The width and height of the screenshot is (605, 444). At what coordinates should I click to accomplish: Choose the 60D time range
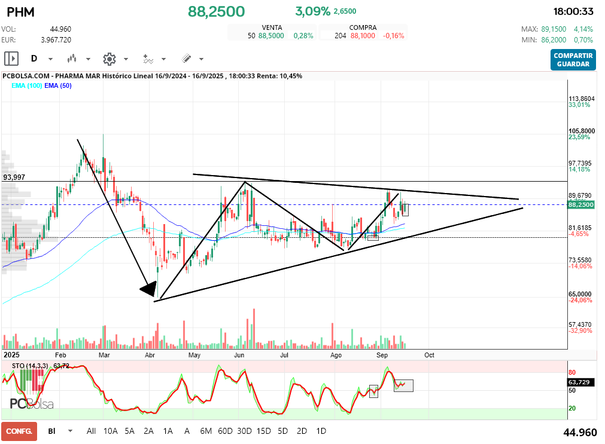click(x=226, y=431)
